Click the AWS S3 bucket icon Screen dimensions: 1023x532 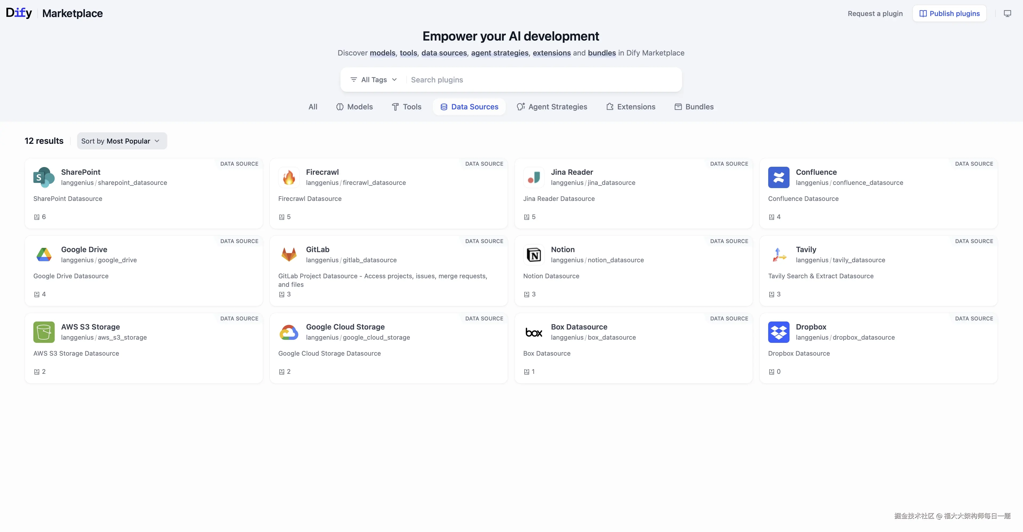[x=44, y=332]
